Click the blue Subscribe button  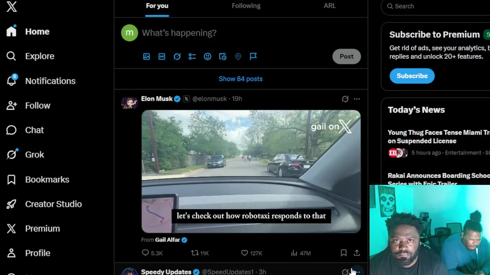pos(412,76)
